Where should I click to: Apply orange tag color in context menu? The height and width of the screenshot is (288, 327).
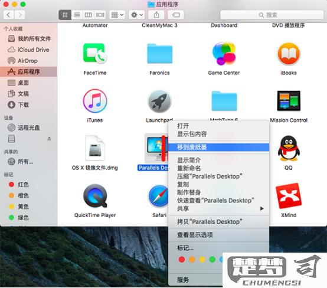(192, 260)
